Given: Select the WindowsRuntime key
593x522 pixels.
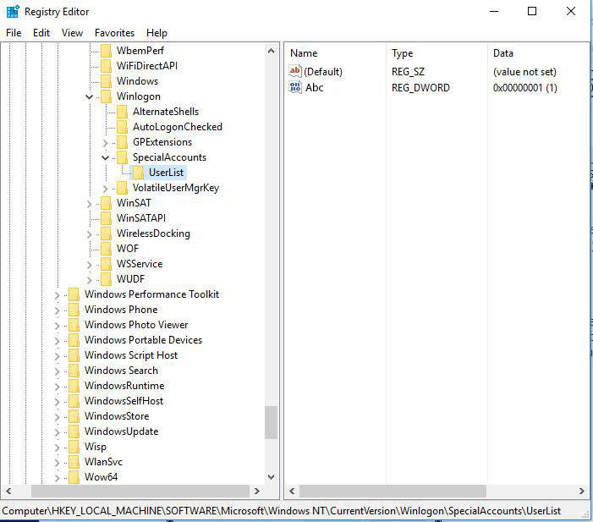Looking at the screenshot, I should 124,386.
